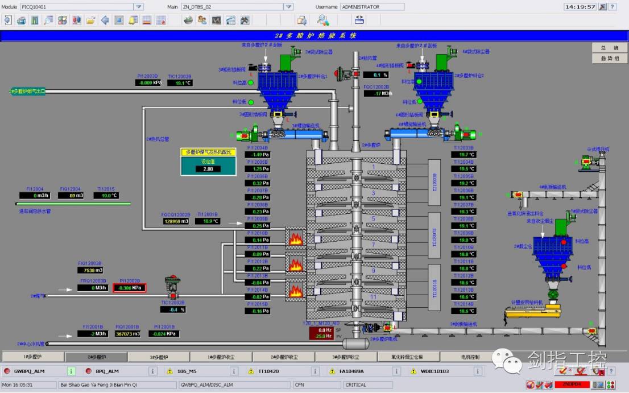Screen dimensions: 629x393
Task: Open the 电机控制 tab
Action: (470, 357)
